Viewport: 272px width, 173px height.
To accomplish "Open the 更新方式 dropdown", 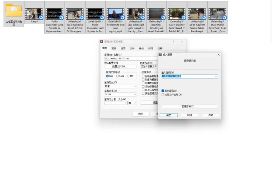I will click(149, 67).
